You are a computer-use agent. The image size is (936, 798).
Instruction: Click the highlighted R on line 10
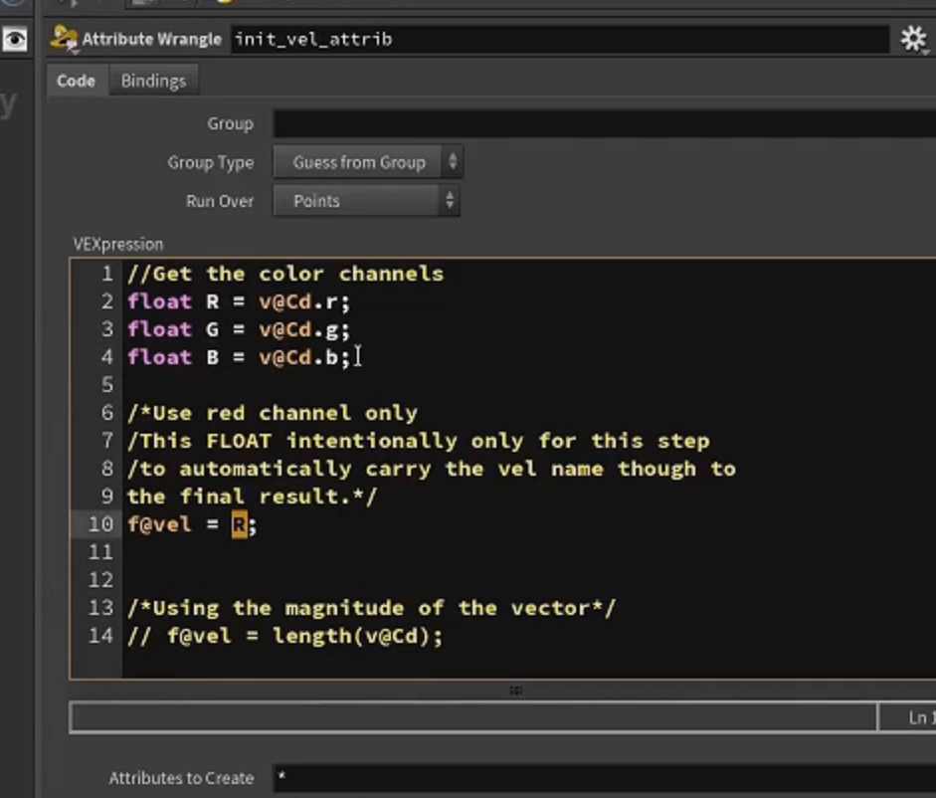pyautogui.click(x=240, y=524)
